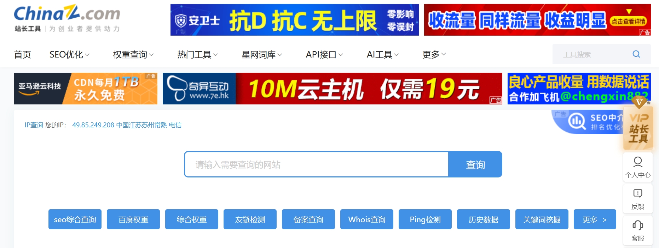Open the 历史数据 tool

[x=484, y=219]
